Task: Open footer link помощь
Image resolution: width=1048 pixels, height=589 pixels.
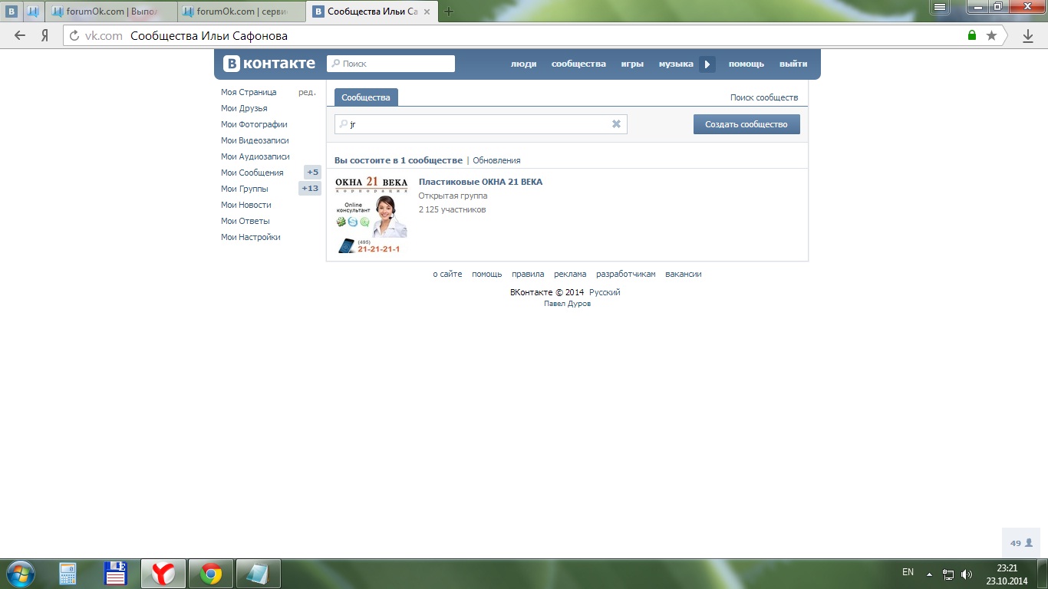Action: click(x=487, y=274)
